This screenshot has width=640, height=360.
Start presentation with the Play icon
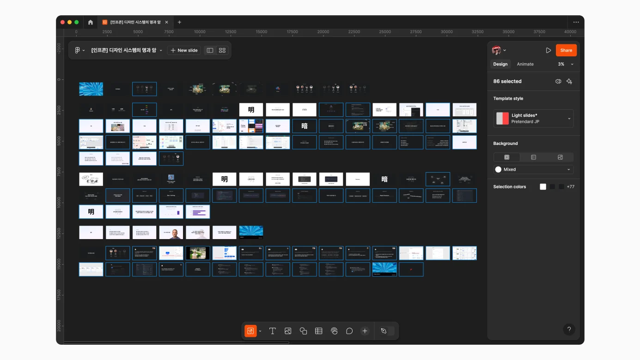tap(549, 50)
